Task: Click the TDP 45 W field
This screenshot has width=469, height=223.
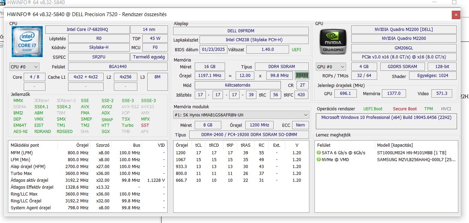Action: [x=155, y=38]
